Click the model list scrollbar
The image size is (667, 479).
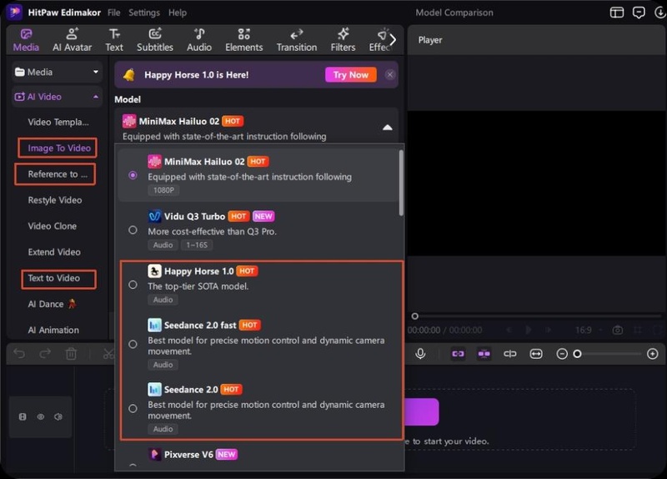pyautogui.click(x=401, y=183)
